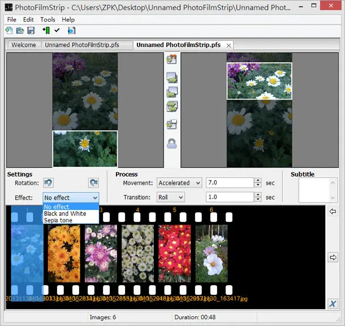Select the red flowers thumbnail in filmstrip
The width and height of the screenshot is (345, 326).
(x=175, y=254)
